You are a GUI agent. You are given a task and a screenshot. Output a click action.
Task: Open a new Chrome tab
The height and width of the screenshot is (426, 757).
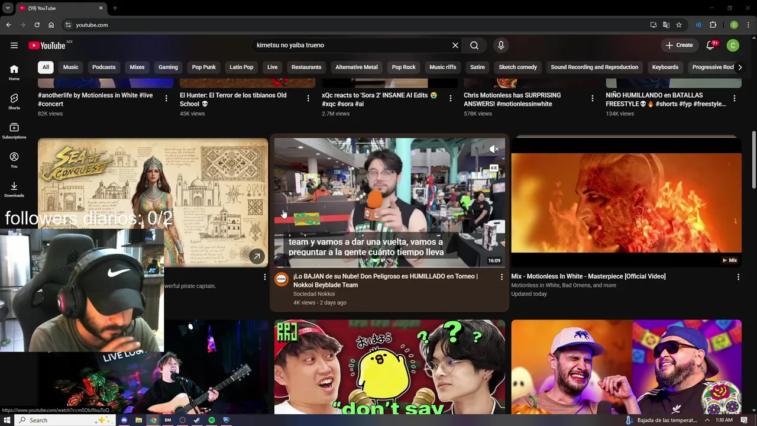[115, 8]
